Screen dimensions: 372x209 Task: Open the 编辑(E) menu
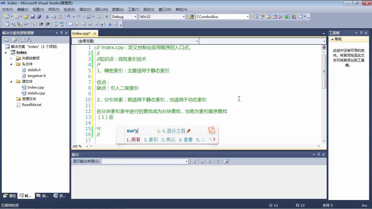(23, 10)
